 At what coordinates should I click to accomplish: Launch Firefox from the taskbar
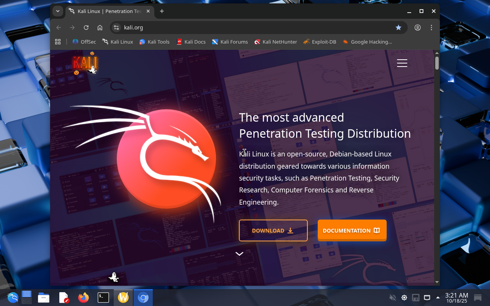coord(83,298)
